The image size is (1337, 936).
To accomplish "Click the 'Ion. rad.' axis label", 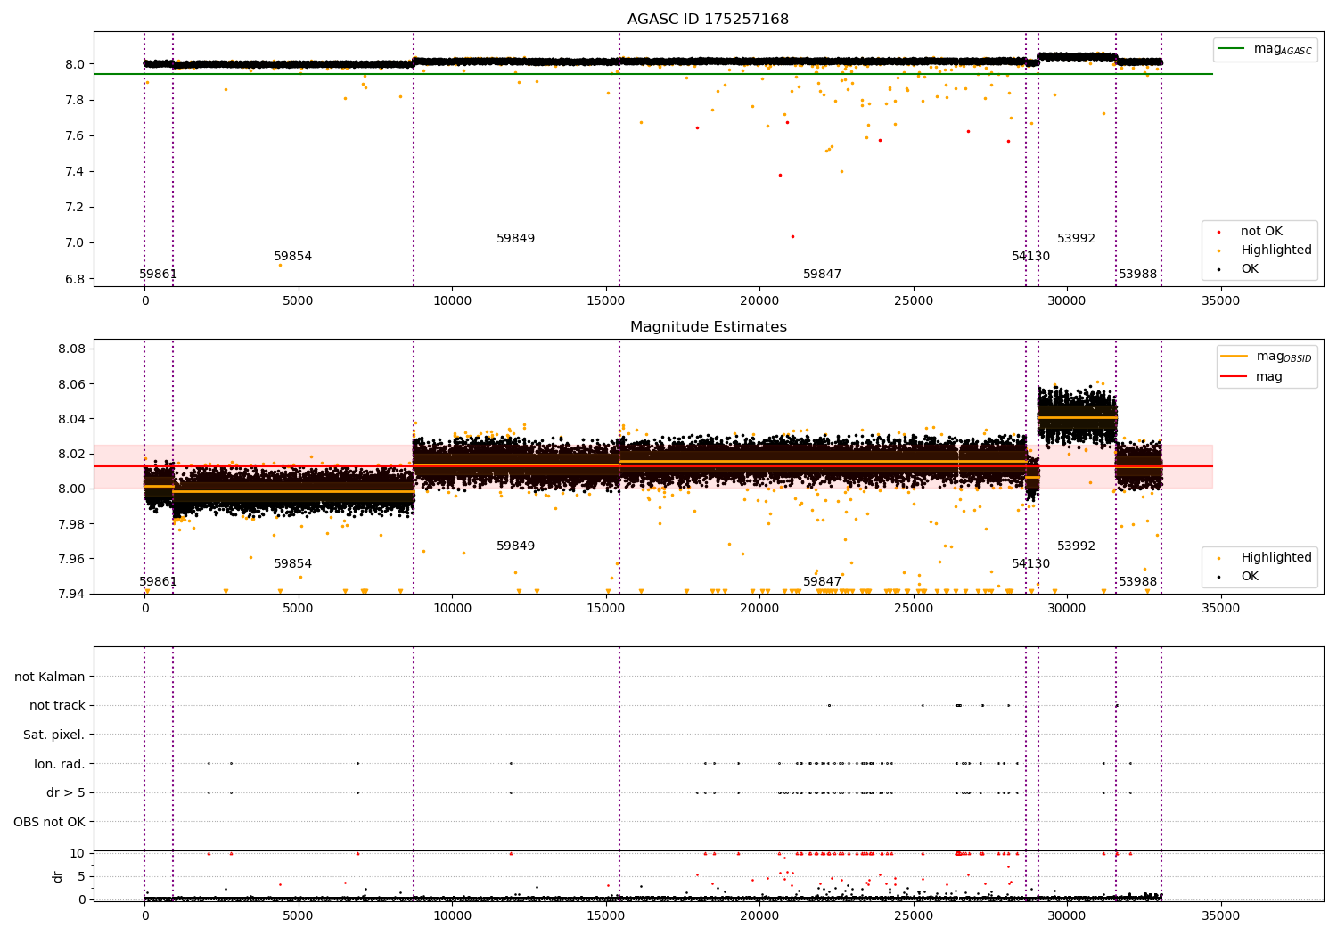I will (60, 764).
